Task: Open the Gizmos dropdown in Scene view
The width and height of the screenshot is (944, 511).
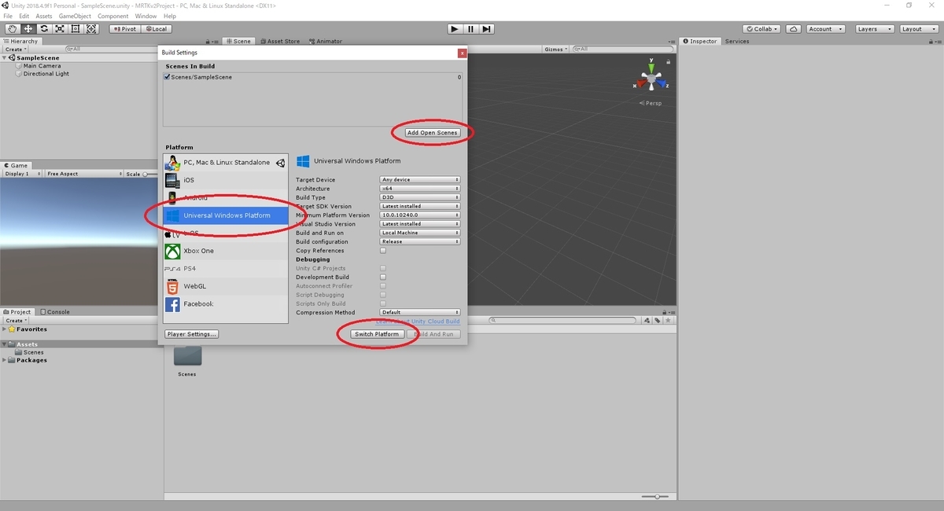Action: click(x=556, y=49)
